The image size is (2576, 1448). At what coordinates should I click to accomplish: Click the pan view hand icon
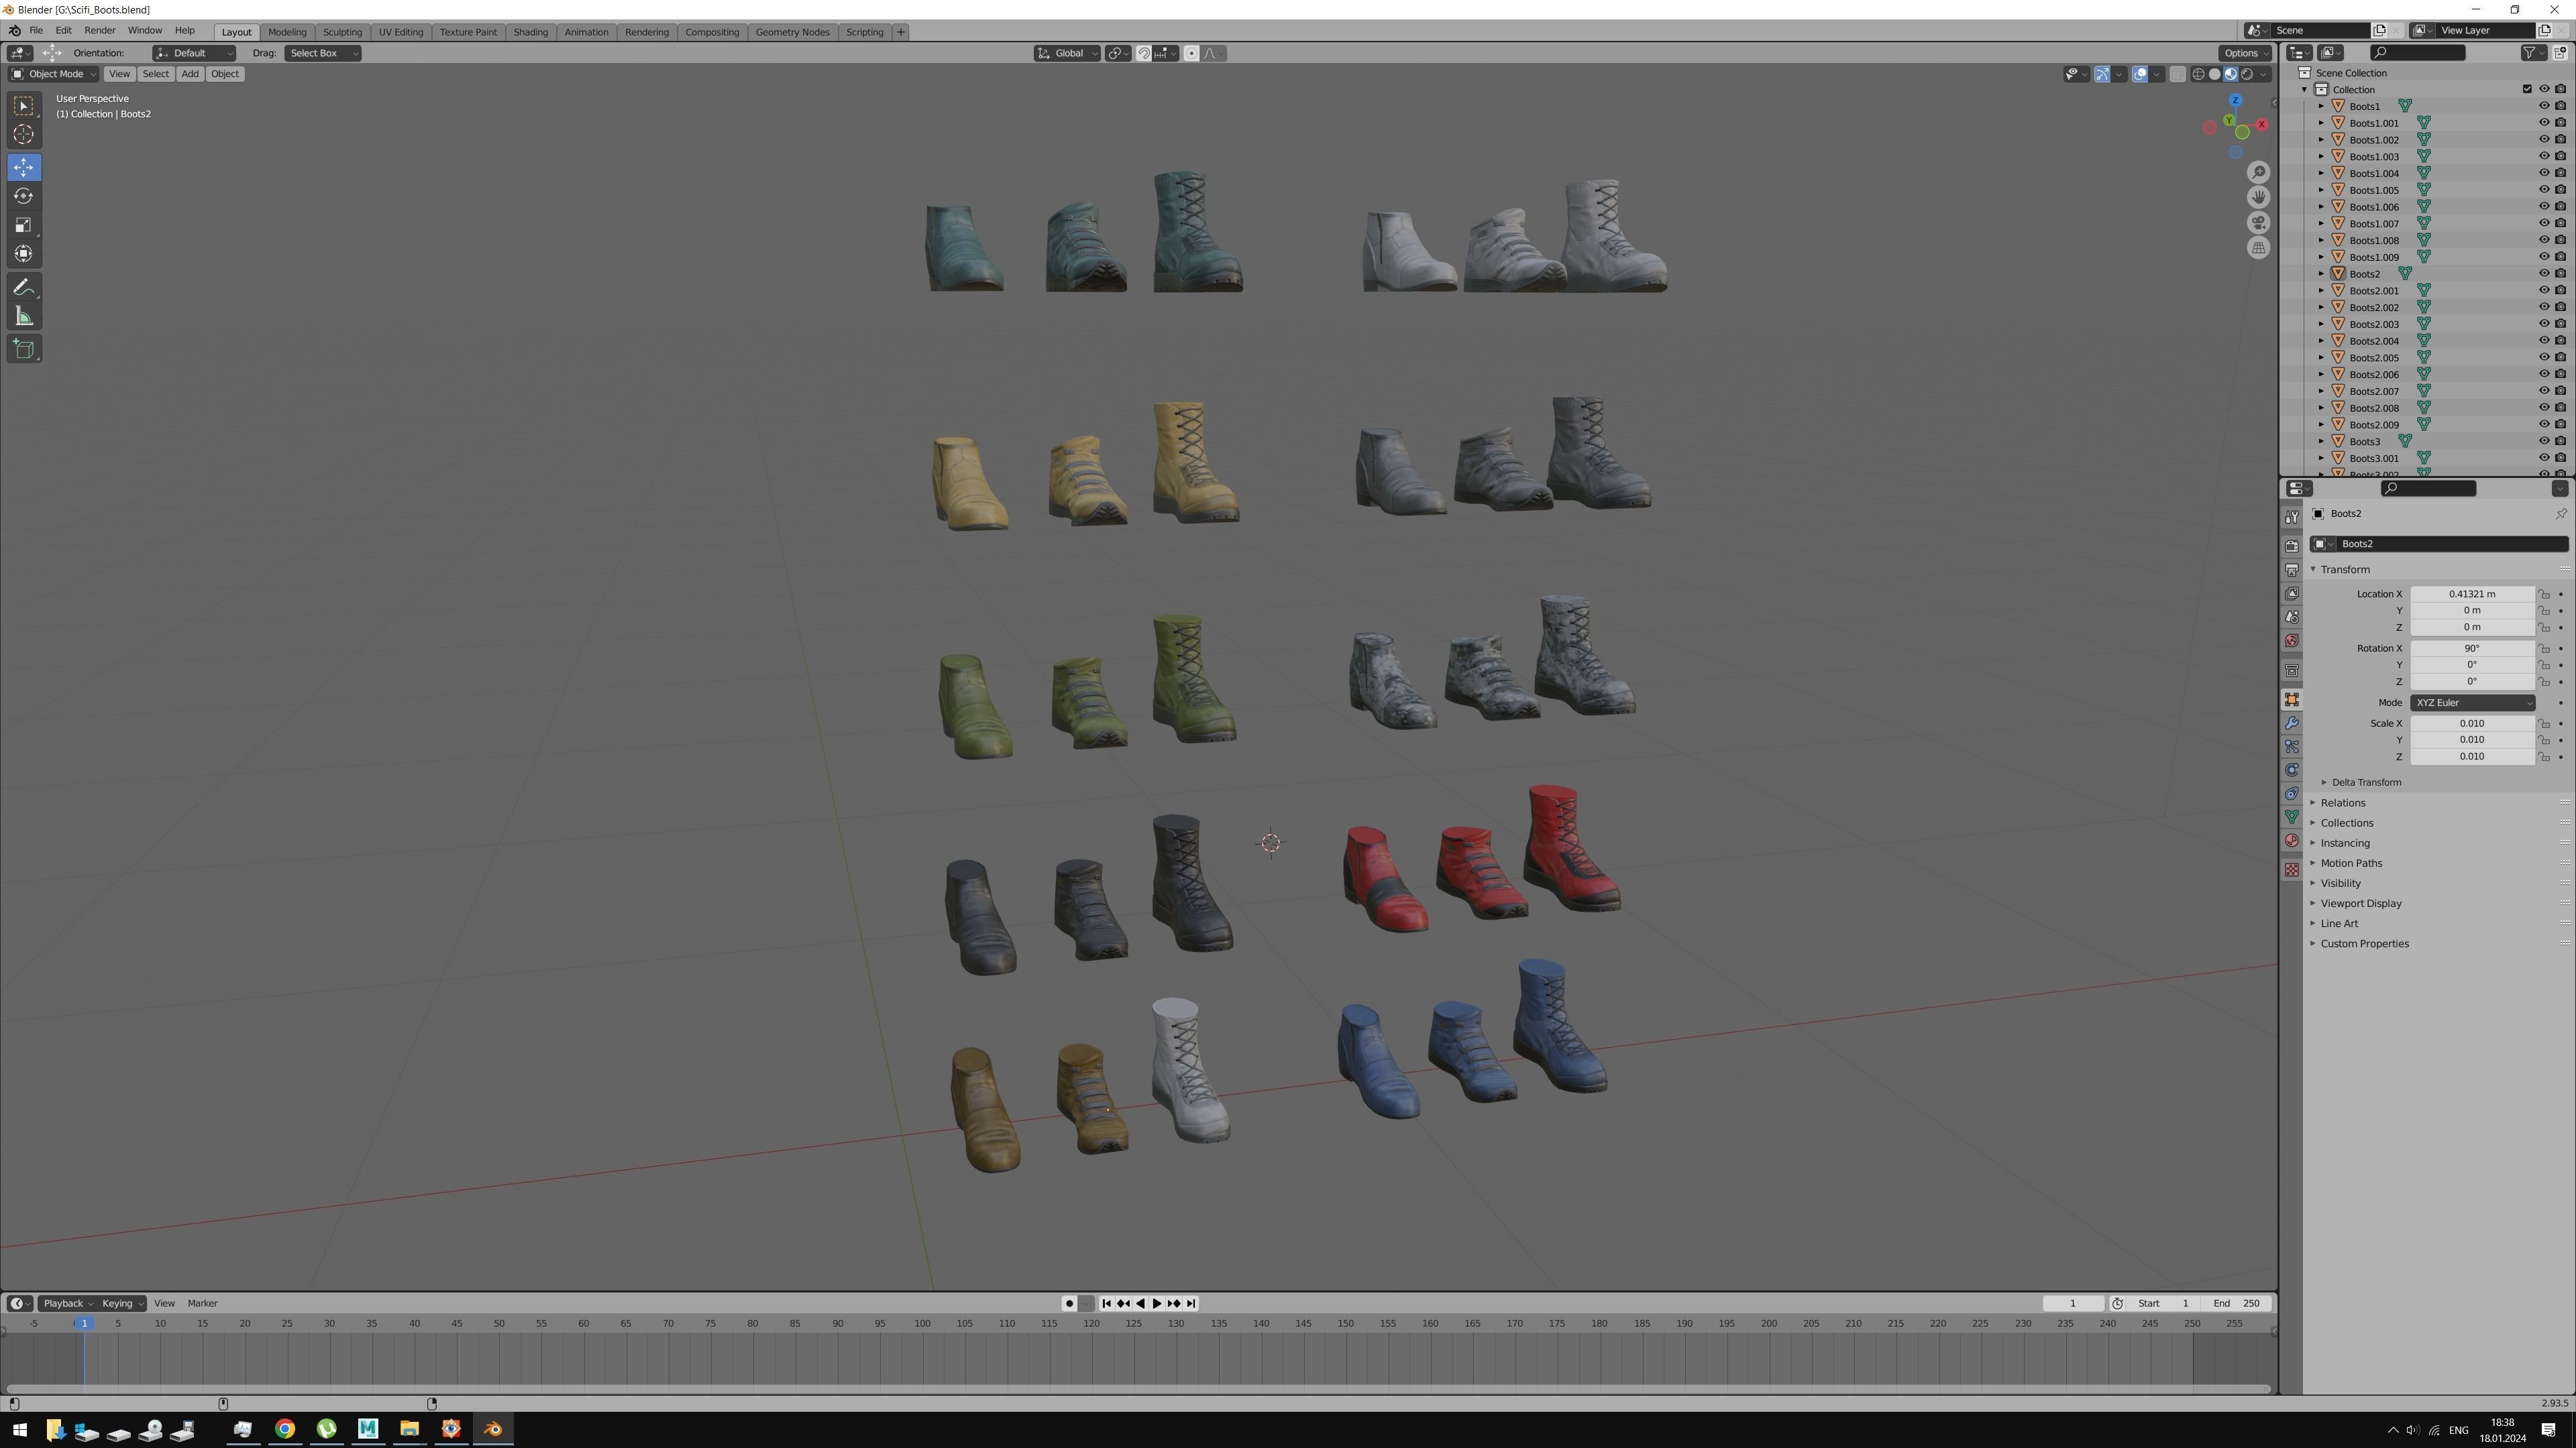2258,198
